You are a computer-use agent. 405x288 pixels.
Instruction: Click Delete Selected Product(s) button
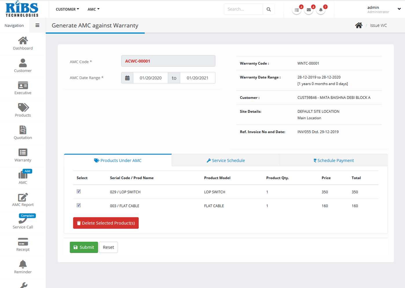(x=106, y=223)
